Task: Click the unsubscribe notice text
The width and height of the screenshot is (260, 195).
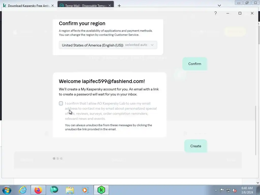Action: coord(108,127)
